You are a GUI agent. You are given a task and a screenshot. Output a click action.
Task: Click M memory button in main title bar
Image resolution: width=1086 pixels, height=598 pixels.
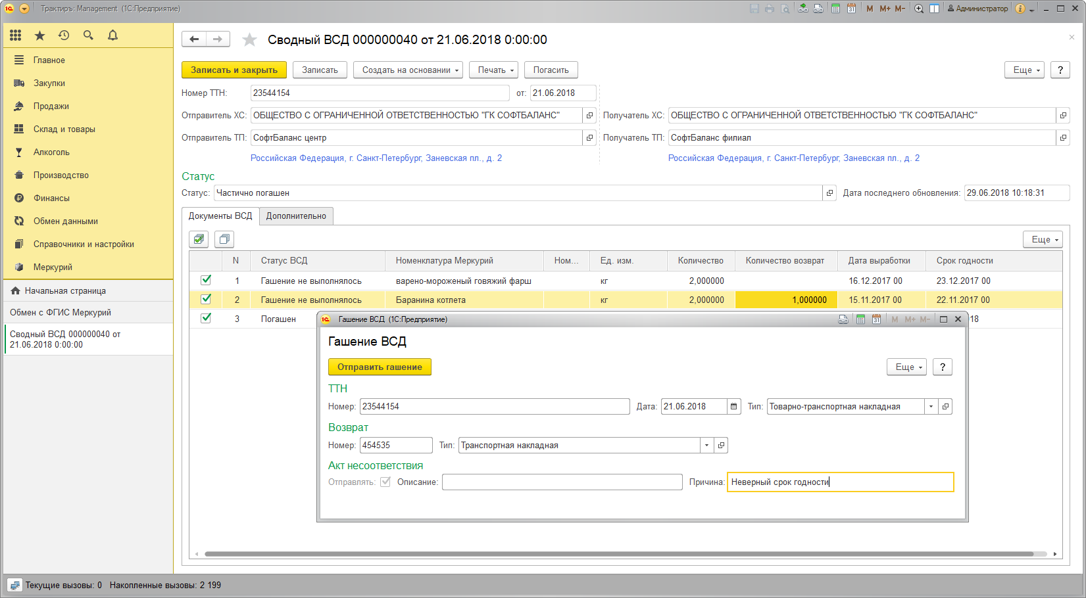coord(870,9)
